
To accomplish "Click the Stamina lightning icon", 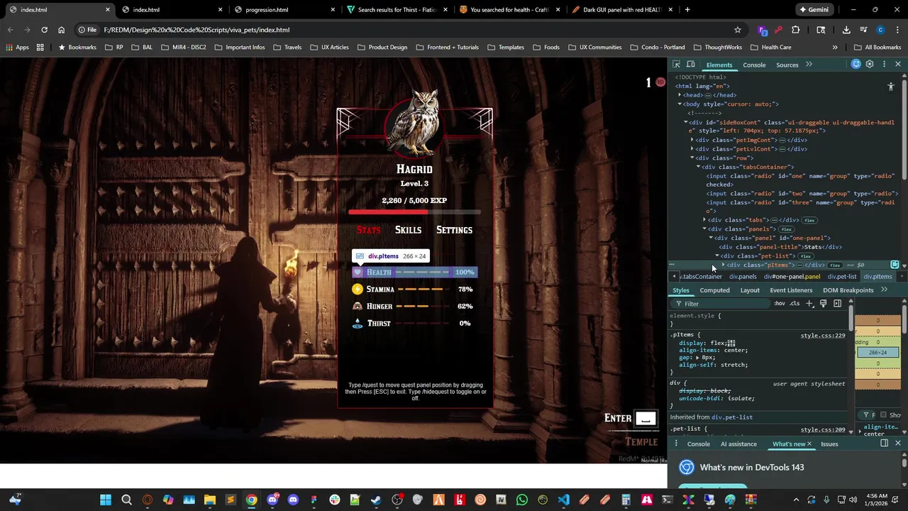I will coord(358,289).
